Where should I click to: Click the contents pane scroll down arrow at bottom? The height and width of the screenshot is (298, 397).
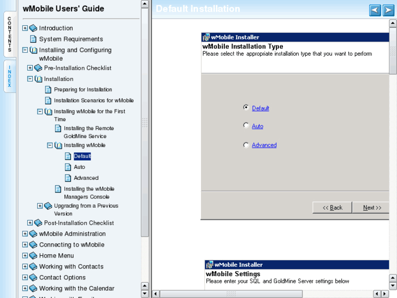coord(145,294)
